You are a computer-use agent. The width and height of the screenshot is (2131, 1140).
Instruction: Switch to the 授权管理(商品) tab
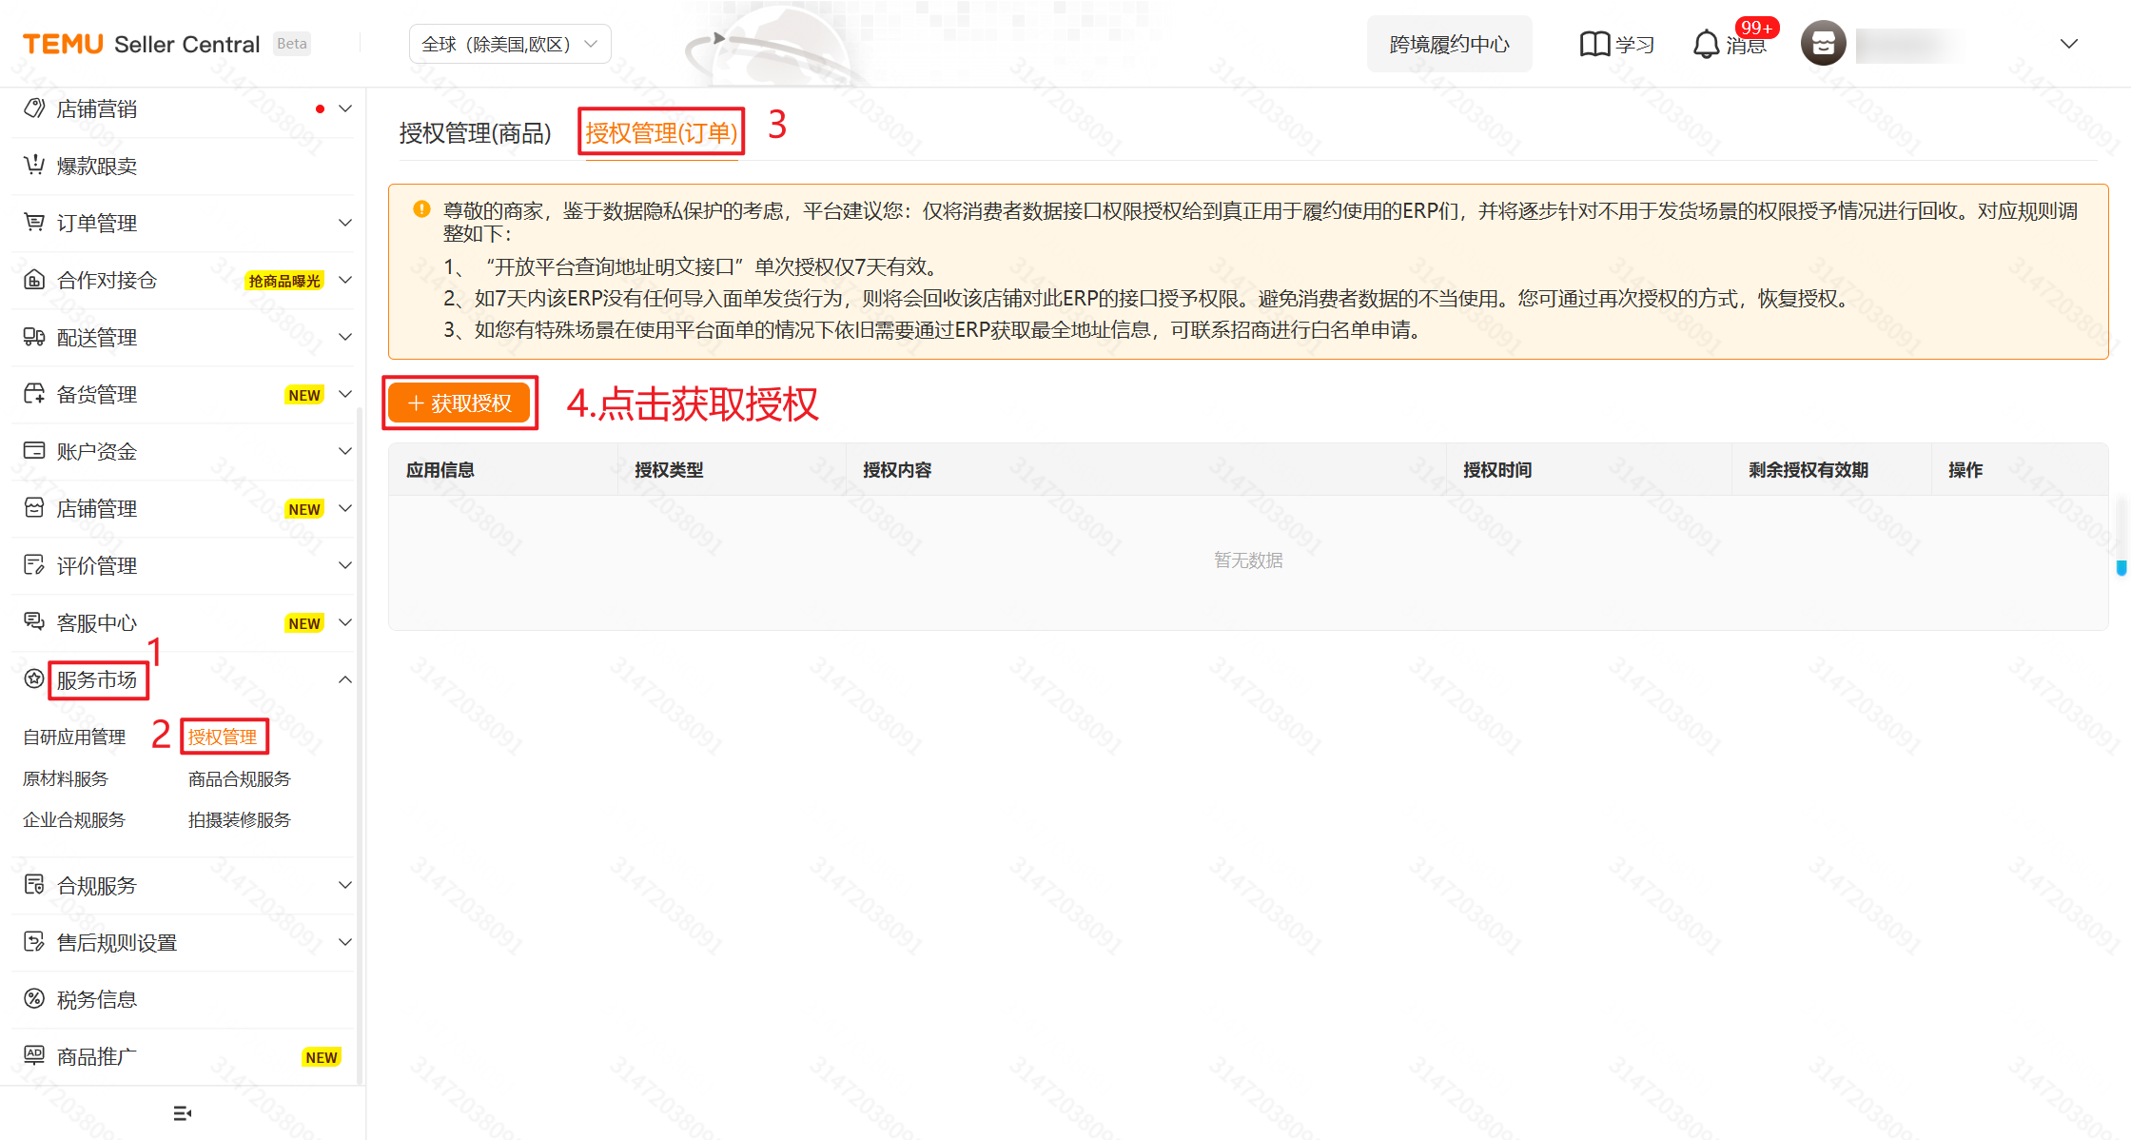pos(475,133)
